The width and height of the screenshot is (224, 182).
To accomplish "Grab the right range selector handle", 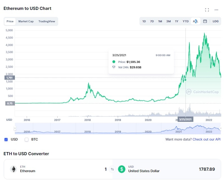I will pos(220,128).
